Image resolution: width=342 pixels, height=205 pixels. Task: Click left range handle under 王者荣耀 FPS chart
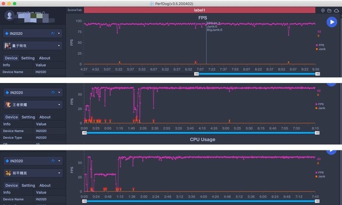(84, 133)
